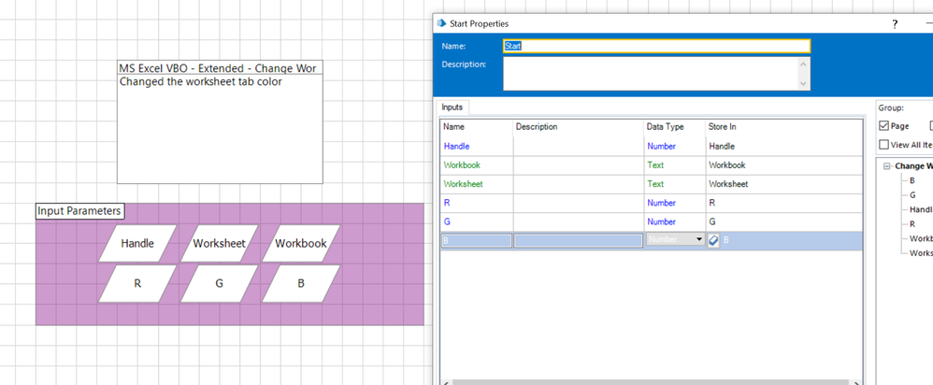Enable the View All Items checkbox
This screenshot has height=385, width=933.
(884, 145)
